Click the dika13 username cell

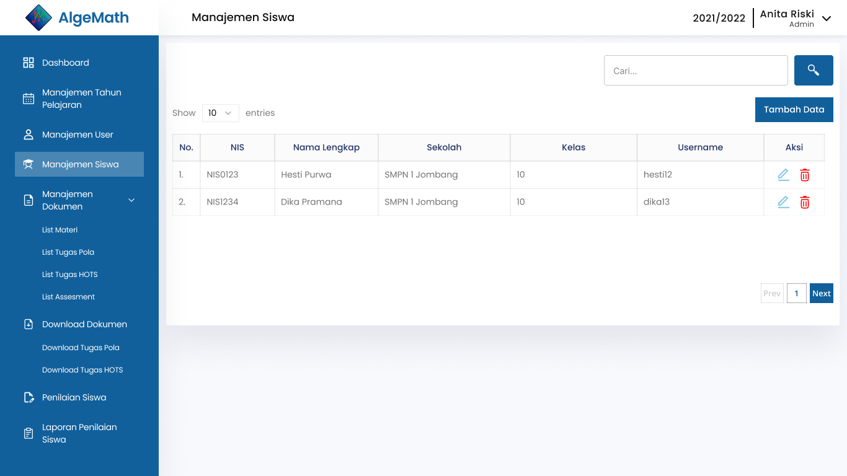pyautogui.click(x=701, y=202)
